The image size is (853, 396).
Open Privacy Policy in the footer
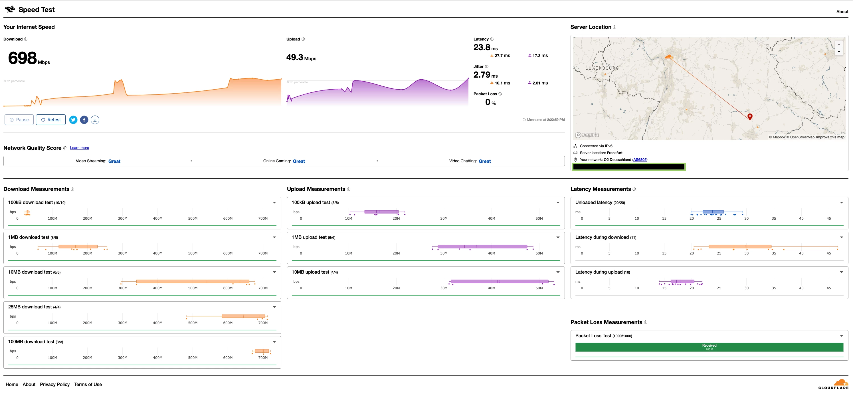55,384
